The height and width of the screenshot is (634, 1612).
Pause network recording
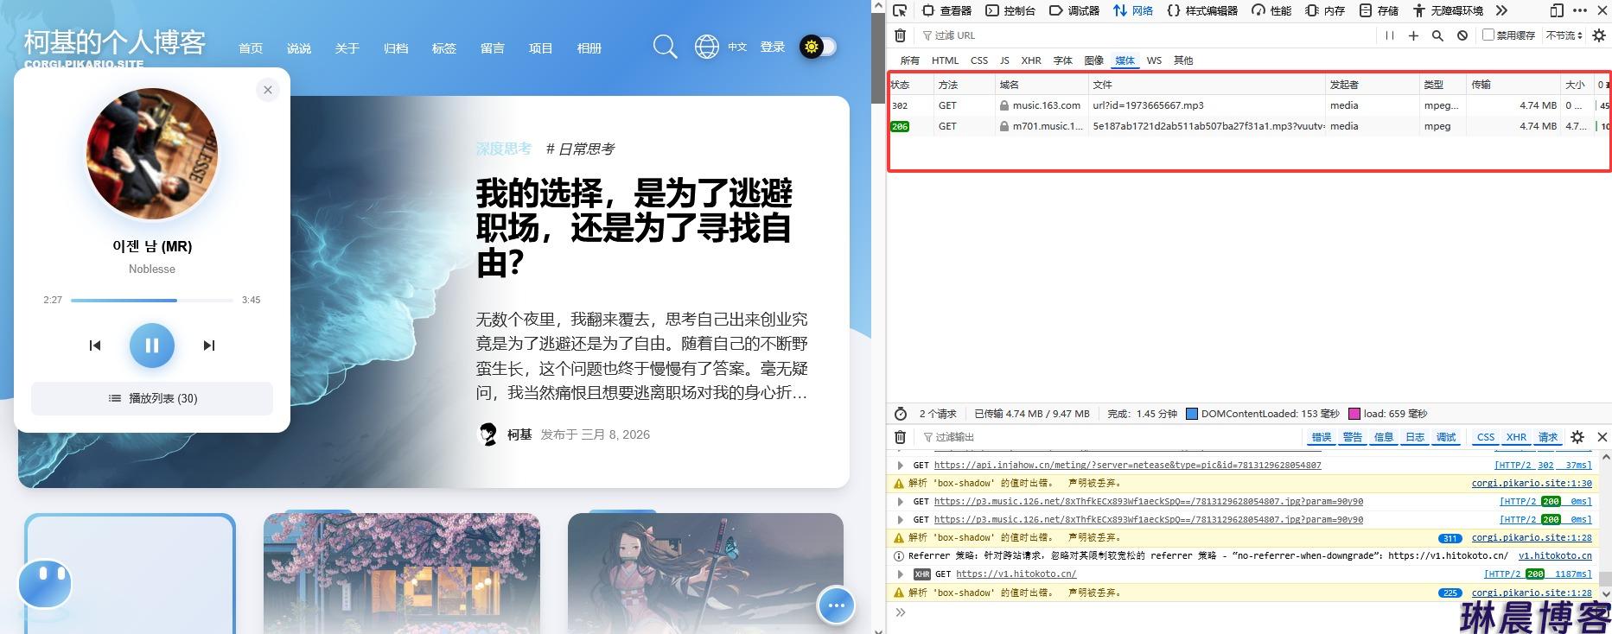pyautogui.click(x=1390, y=35)
